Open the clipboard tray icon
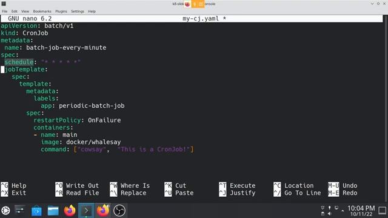Screen dimensions: 388x218 tap(323, 214)
